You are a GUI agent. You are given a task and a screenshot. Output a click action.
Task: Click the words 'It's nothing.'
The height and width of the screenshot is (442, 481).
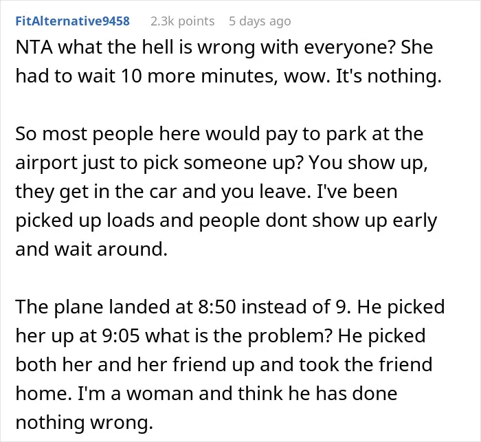click(x=389, y=76)
